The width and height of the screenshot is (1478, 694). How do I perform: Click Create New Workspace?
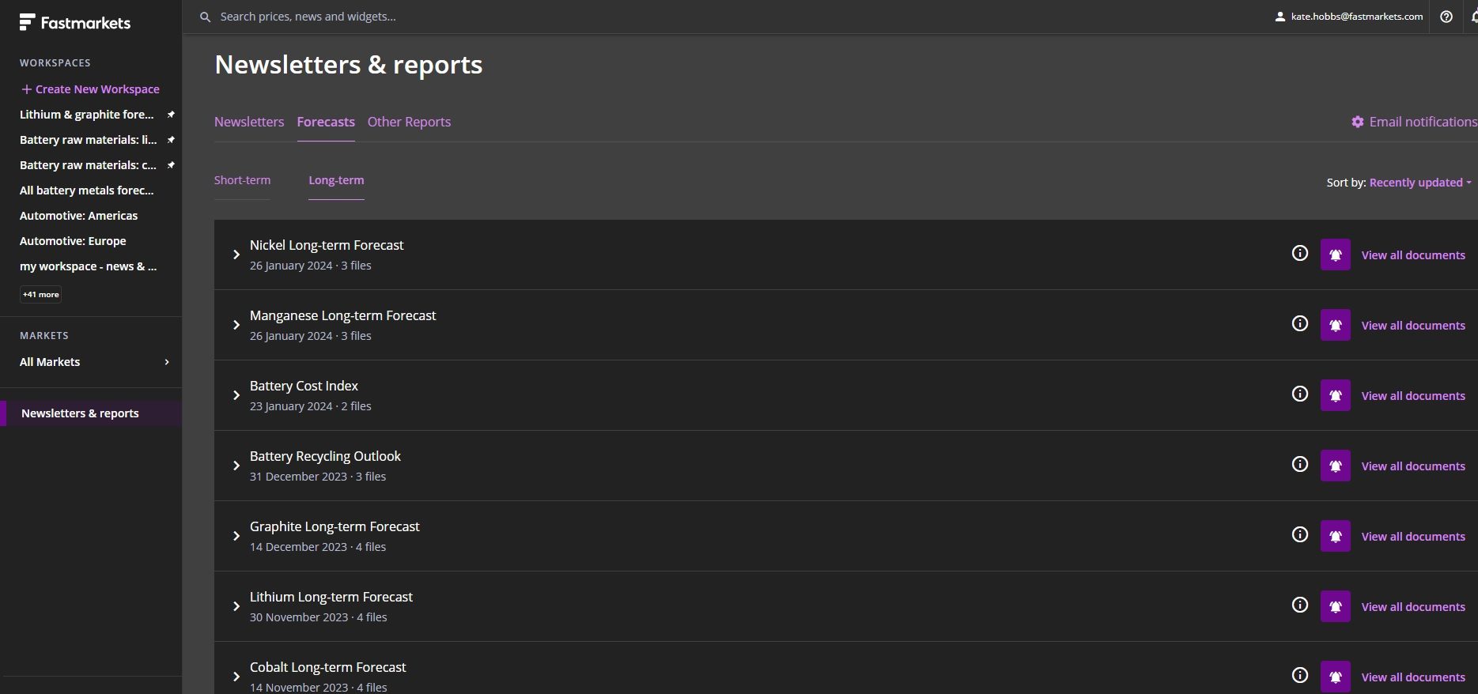[90, 89]
